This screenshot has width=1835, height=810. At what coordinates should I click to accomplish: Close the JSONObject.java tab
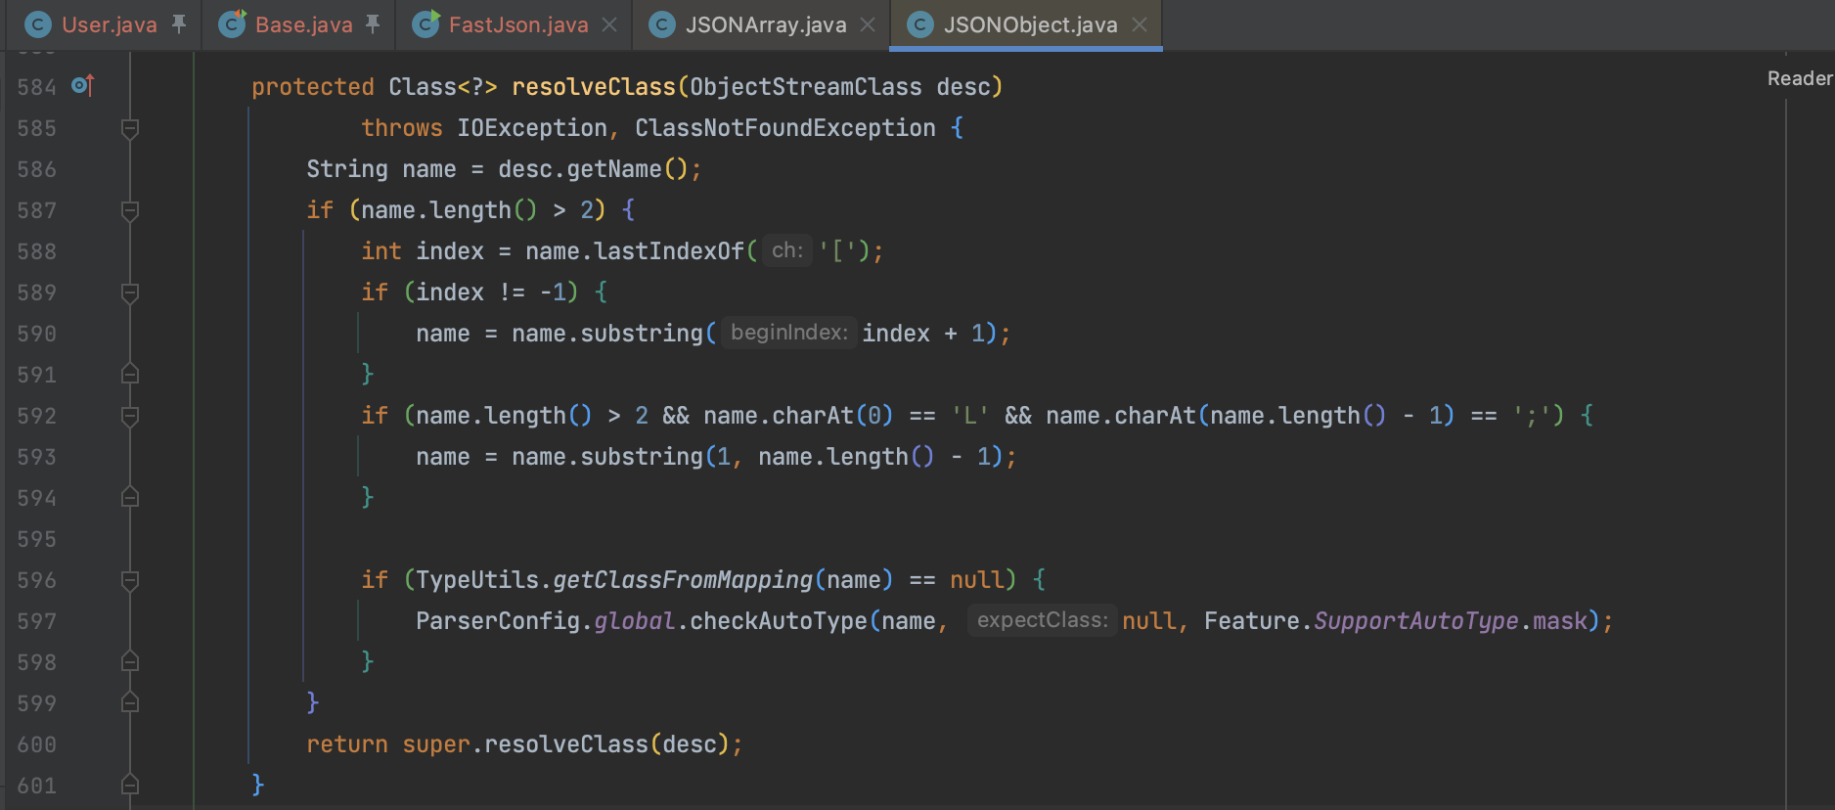(x=1140, y=24)
